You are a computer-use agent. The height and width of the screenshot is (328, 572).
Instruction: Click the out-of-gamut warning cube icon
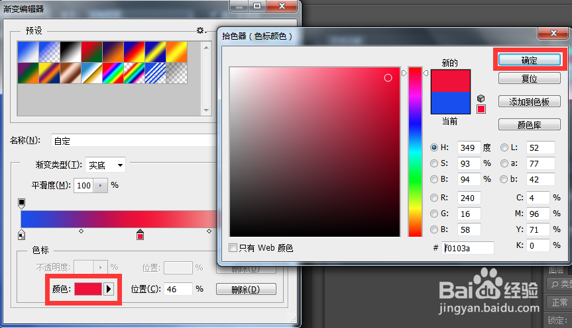pyautogui.click(x=481, y=99)
